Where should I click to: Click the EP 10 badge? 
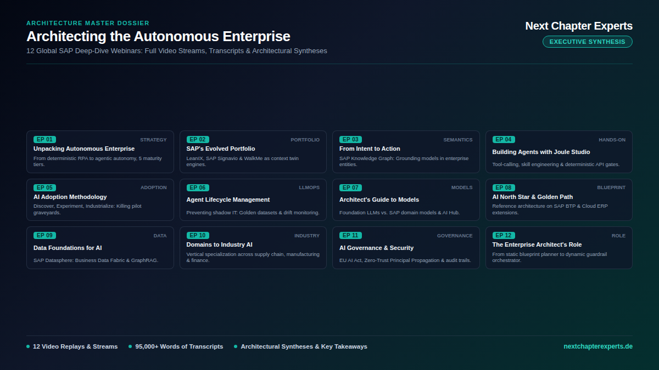coord(198,236)
